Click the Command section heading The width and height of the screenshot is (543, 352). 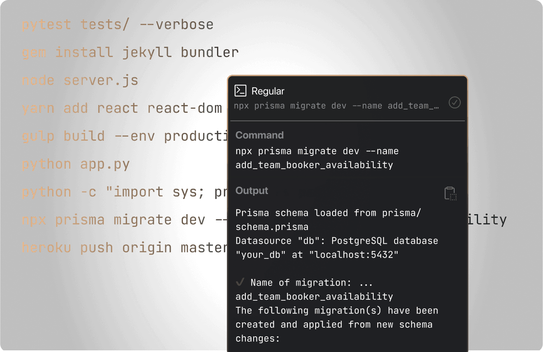click(x=259, y=135)
